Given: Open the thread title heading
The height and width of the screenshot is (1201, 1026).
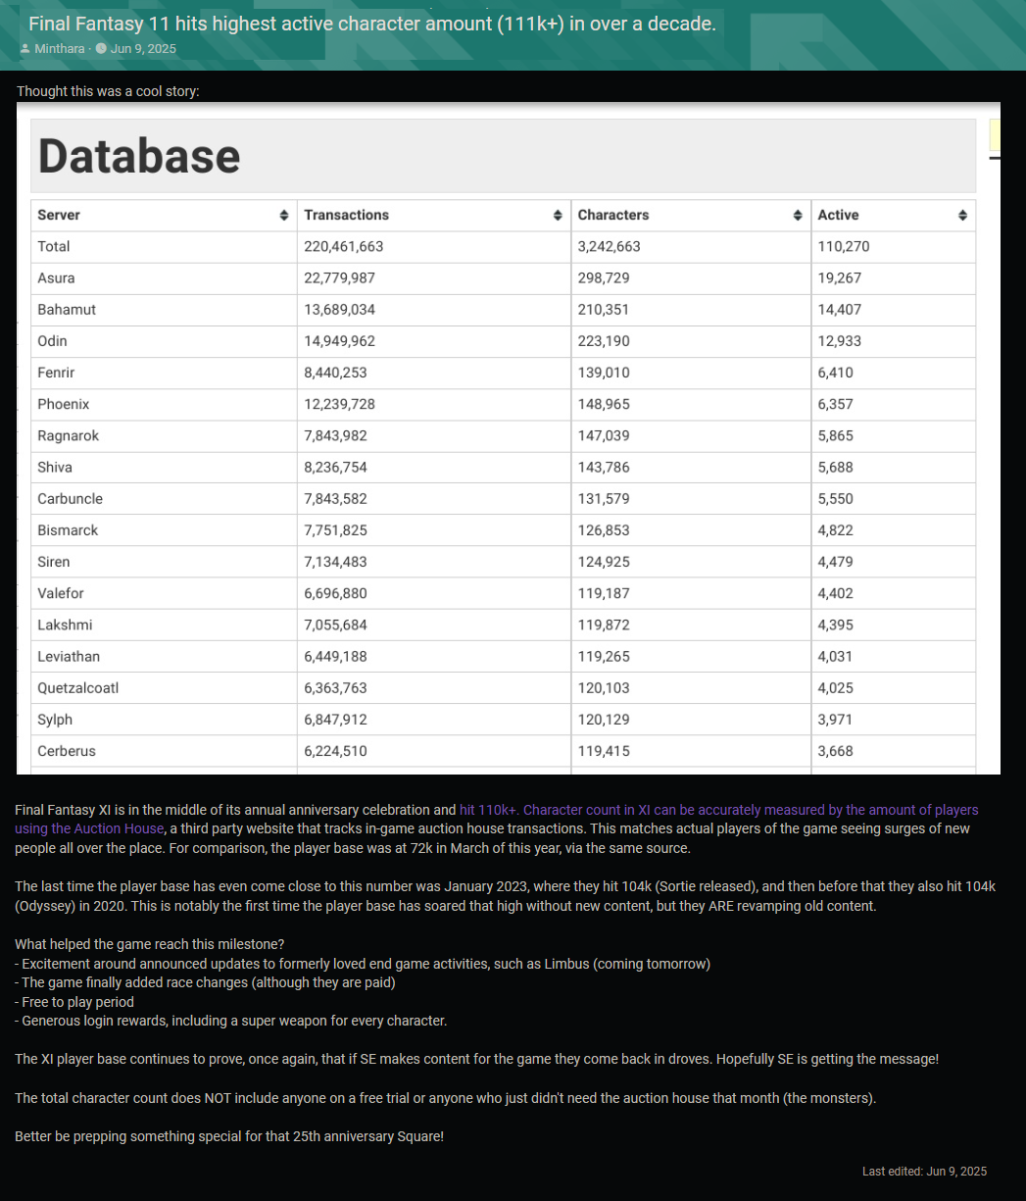Looking at the screenshot, I should (x=372, y=23).
